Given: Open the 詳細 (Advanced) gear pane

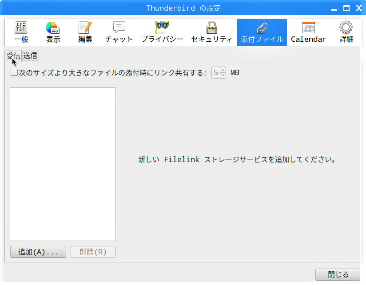Looking at the screenshot, I should click(x=346, y=32).
